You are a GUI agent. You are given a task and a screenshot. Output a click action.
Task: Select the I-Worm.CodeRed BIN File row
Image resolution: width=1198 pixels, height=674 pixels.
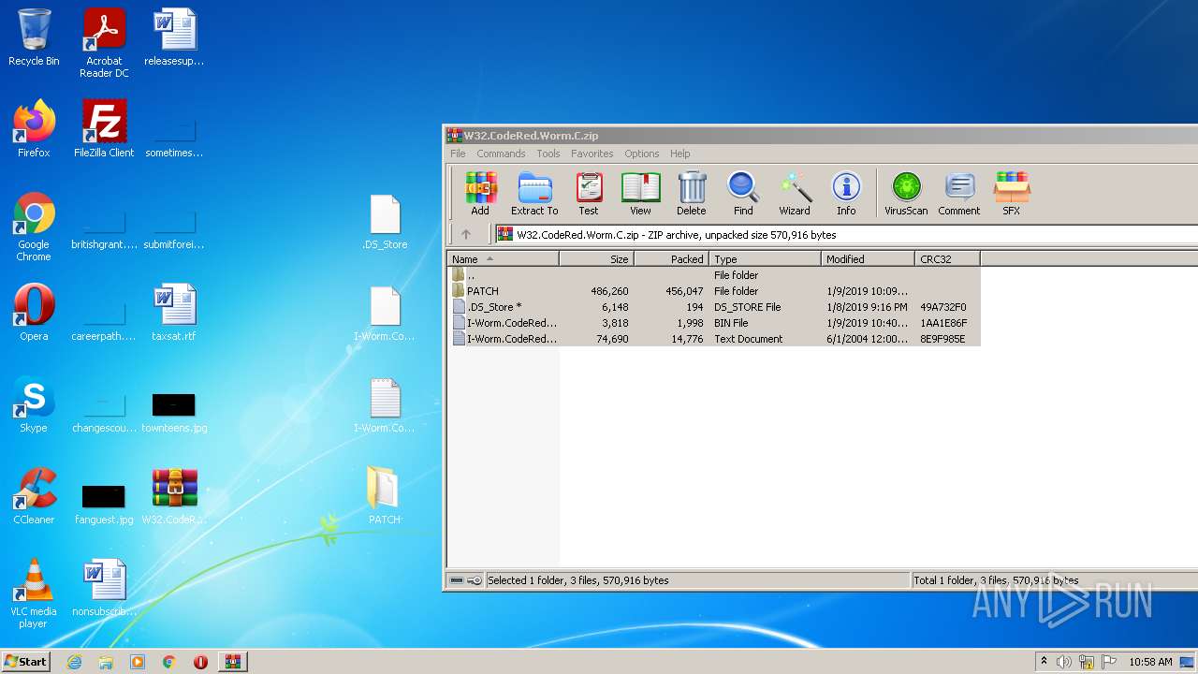point(714,323)
